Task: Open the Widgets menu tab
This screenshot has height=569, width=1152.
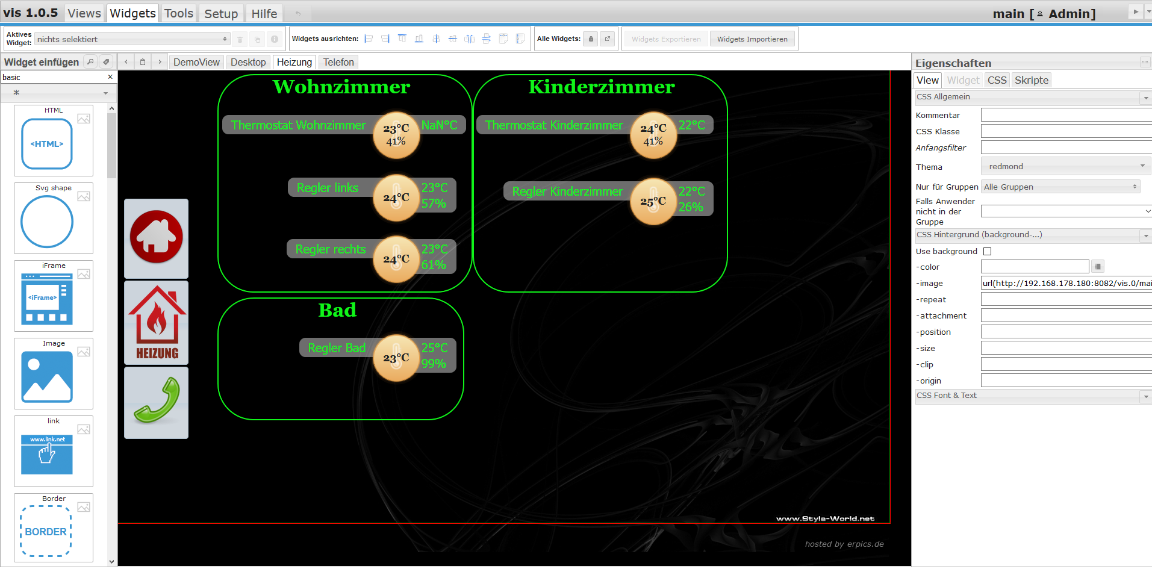Action: 133,13
